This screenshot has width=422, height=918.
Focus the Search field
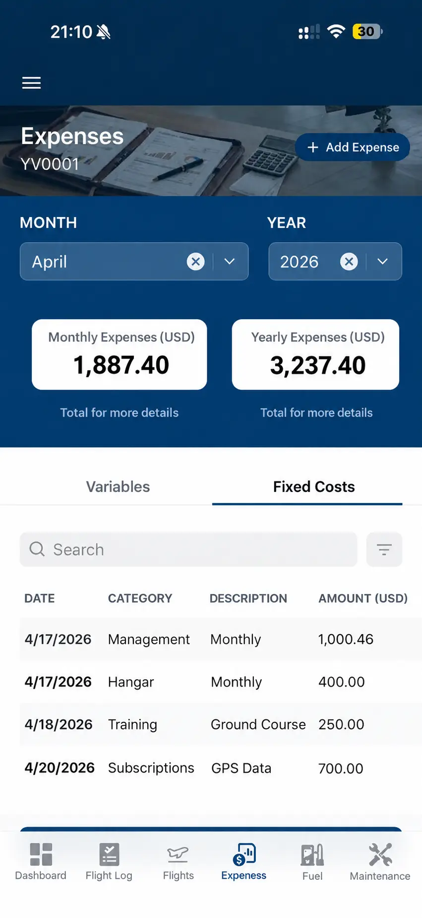[x=188, y=550]
